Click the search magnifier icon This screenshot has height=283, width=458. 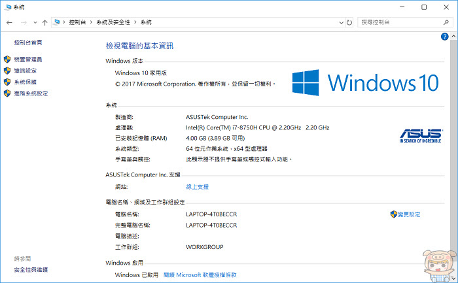tap(446, 22)
